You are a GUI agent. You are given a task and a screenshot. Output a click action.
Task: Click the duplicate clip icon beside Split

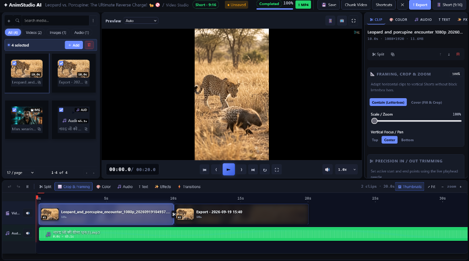pos(393,54)
